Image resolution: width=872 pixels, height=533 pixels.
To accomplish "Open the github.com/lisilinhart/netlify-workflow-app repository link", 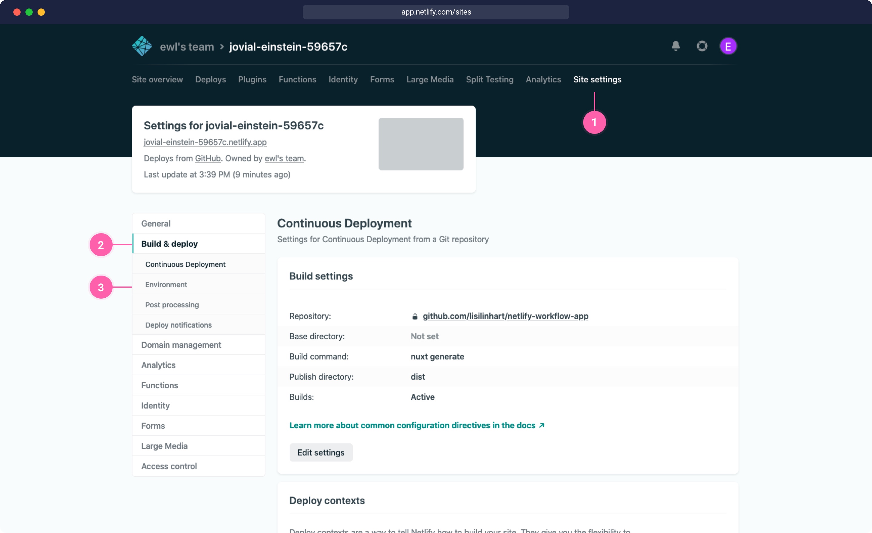I will [x=505, y=316].
